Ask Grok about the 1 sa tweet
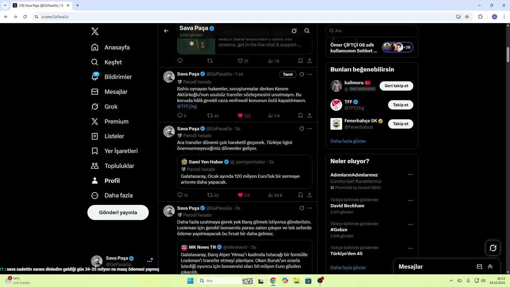The image size is (510, 287). (302, 74)
